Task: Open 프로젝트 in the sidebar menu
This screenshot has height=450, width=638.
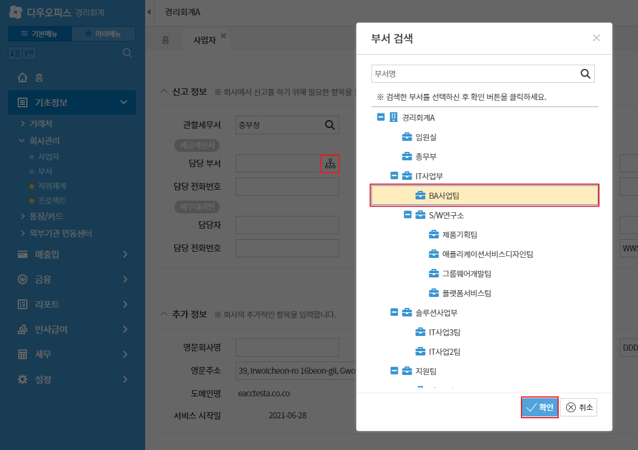Action: coord(52,201)
